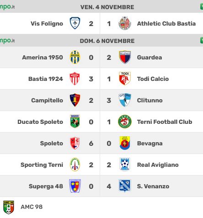Image resolution: width=203 pixels, height=218 pixels.
Task: Open the Campitello team name link
Action: [x=47, y=101]
